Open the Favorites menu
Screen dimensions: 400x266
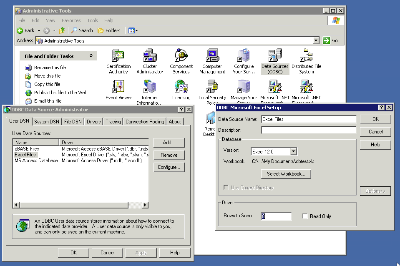pyautogui.click(x=71, y=20)
